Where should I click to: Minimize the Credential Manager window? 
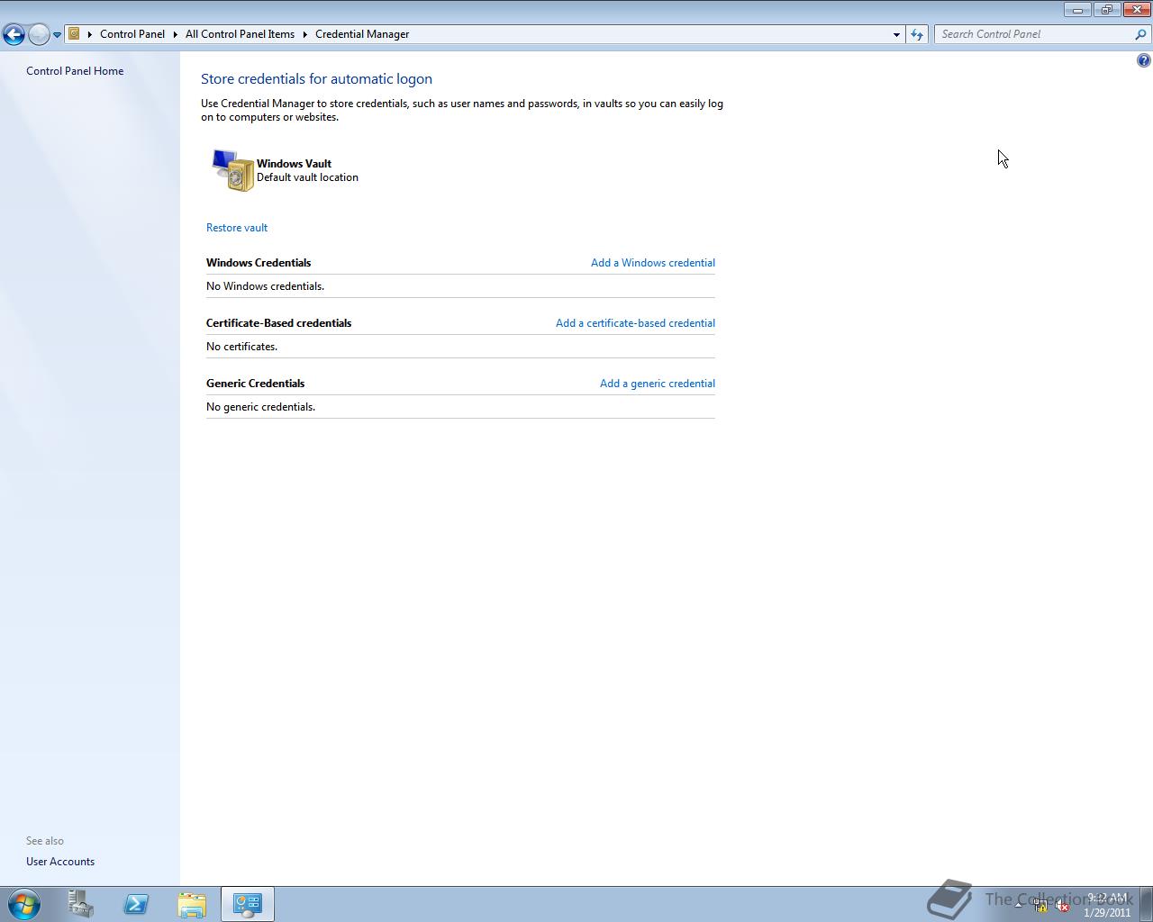[x=1077, y=10]
